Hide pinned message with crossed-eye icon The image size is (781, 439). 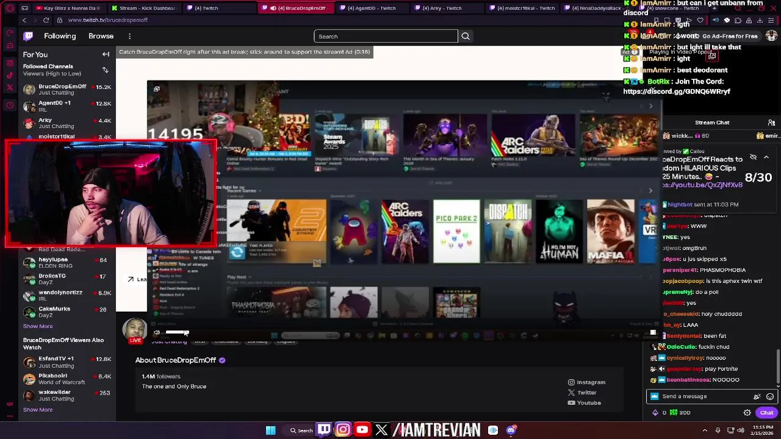point(753,157)
